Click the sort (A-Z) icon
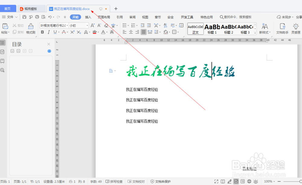 (165, 25)
